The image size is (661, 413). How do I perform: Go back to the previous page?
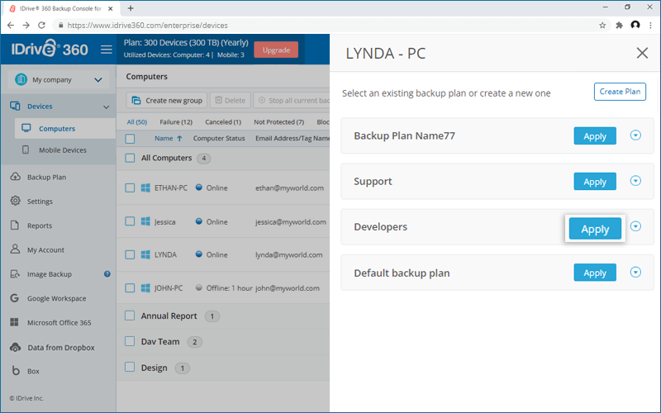[11, 26]
